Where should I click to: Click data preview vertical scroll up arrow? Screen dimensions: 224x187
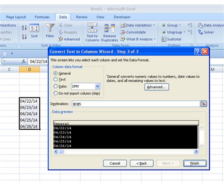[x=201, y=127]
